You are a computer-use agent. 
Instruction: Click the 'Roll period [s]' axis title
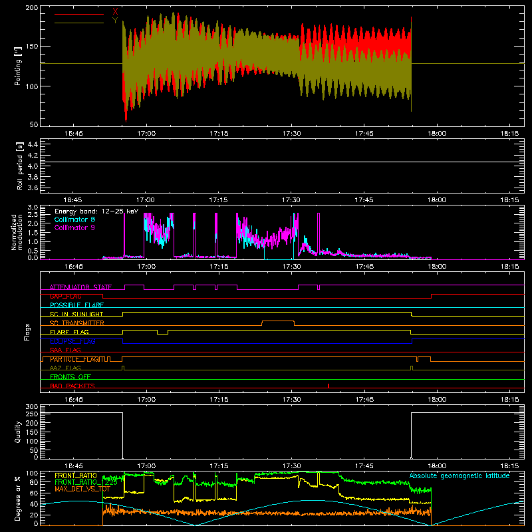point(19,166)
